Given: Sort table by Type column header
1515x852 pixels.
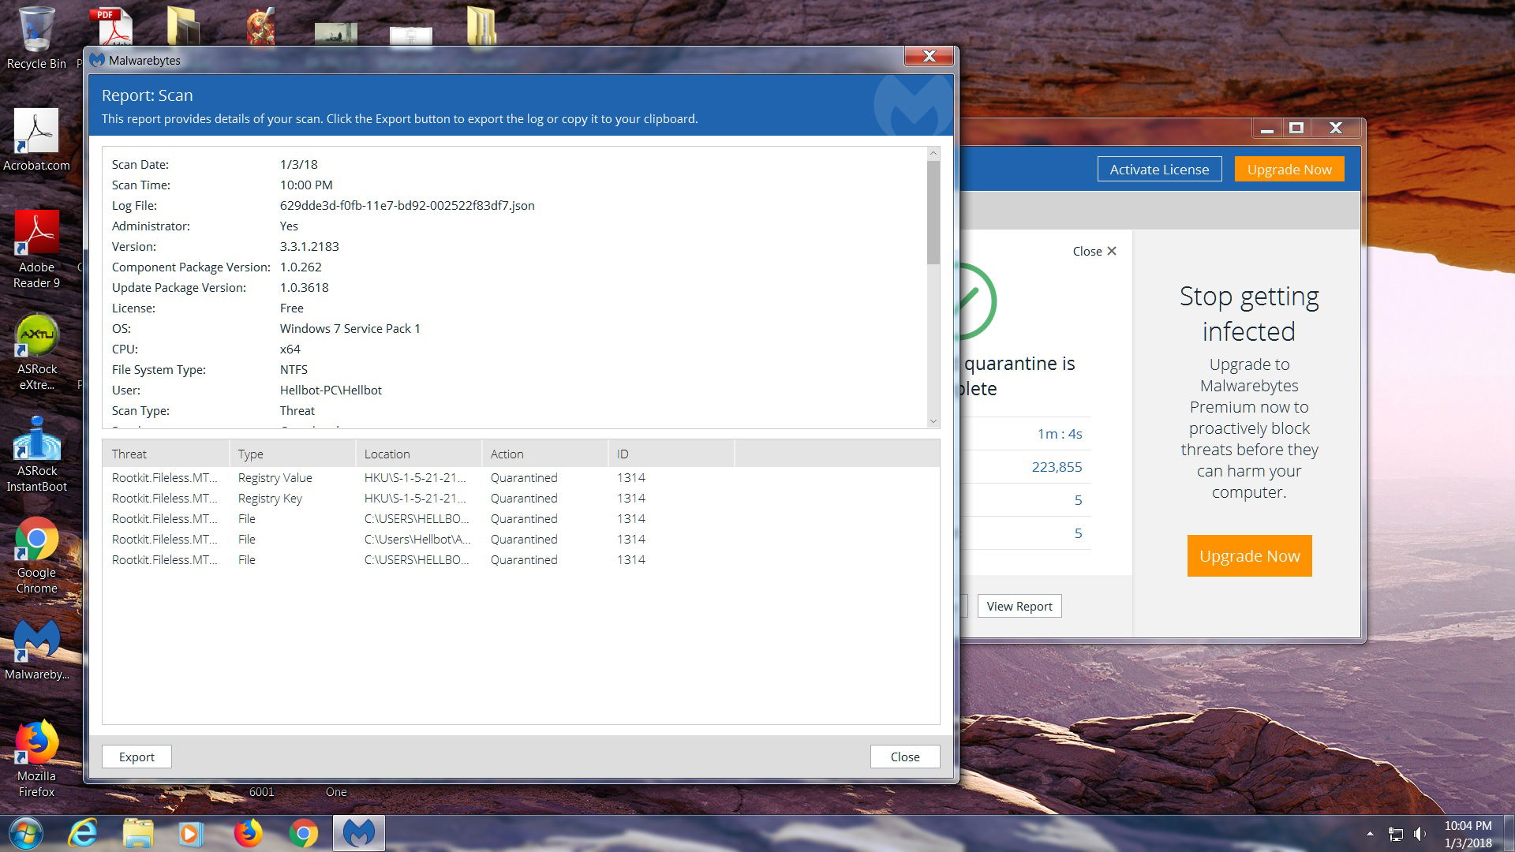Looking at the screenshot, I should pyautogui.click(x=292, y=454).
